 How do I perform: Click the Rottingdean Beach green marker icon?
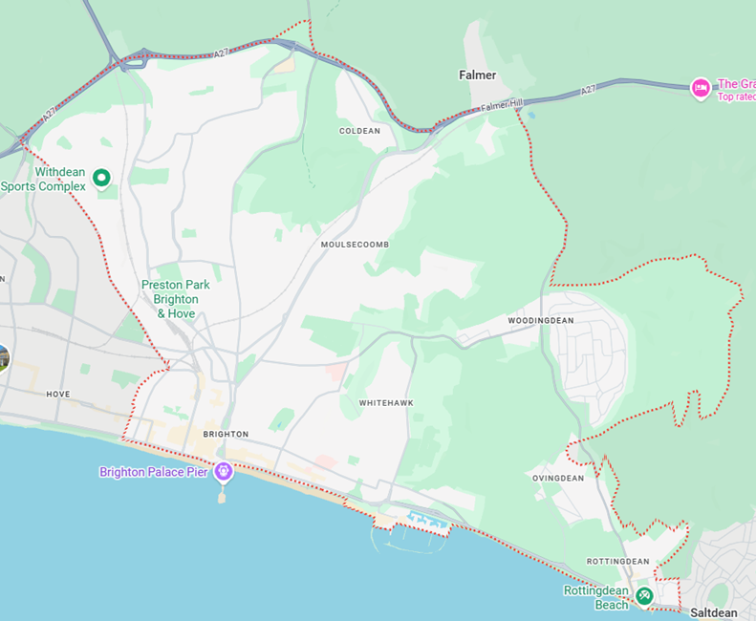pos(644,596)
